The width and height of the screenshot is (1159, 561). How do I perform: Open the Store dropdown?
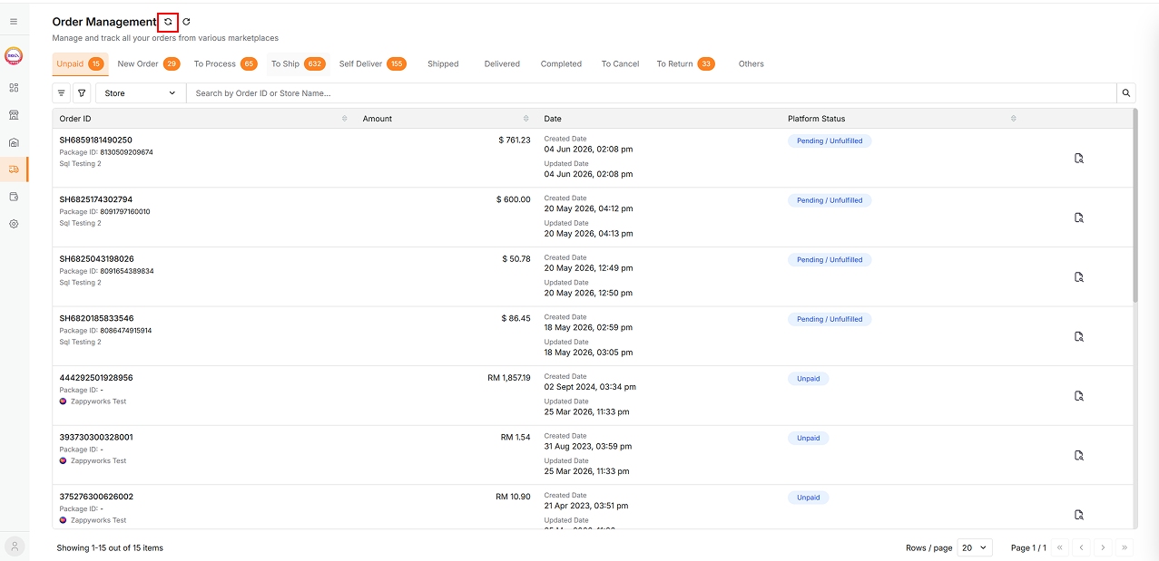(141, 93)
